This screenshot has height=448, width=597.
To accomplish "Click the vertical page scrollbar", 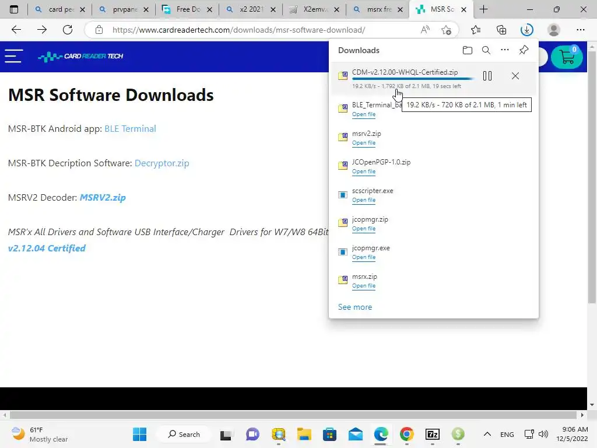I will (x=592, y=177).
